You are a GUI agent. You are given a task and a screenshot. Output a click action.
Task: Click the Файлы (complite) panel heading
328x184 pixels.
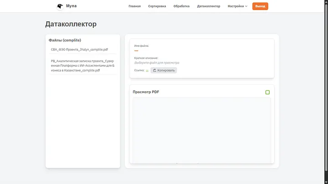[65, 40]
